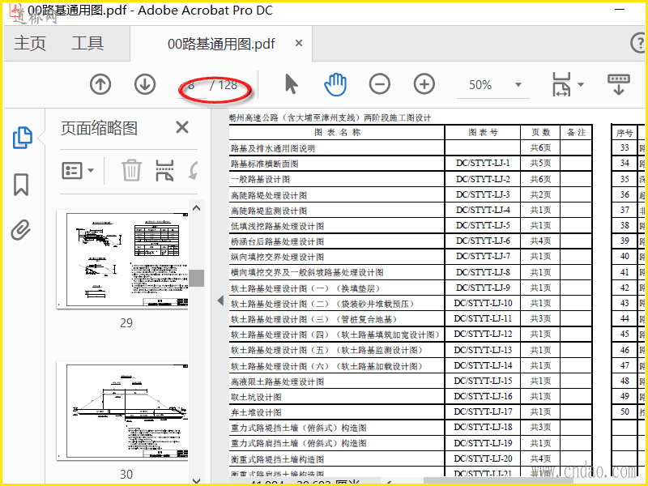Image resolution: width=648 pixels, height=486 pixels.
Task: Open the help question mark icon
Action: coord(639,43)
